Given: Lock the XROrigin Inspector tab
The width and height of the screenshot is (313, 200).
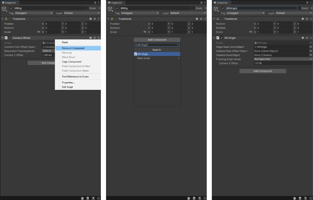Looking at the screenshot, I should (x=307, y=3).
